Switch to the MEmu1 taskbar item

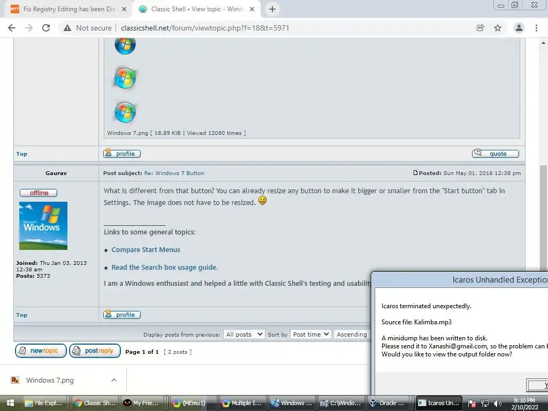(x=193, y=404)
